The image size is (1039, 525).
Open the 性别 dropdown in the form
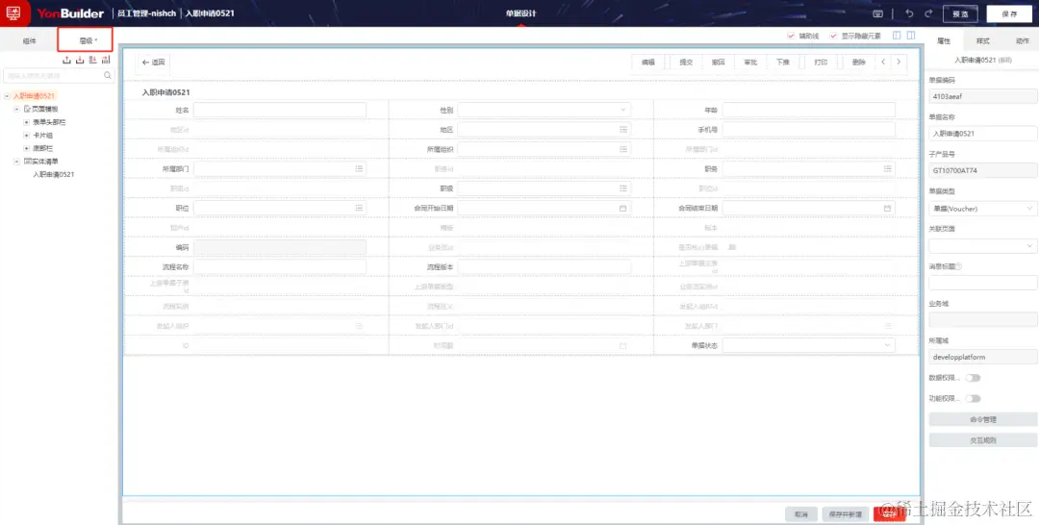tap(544, 110)
